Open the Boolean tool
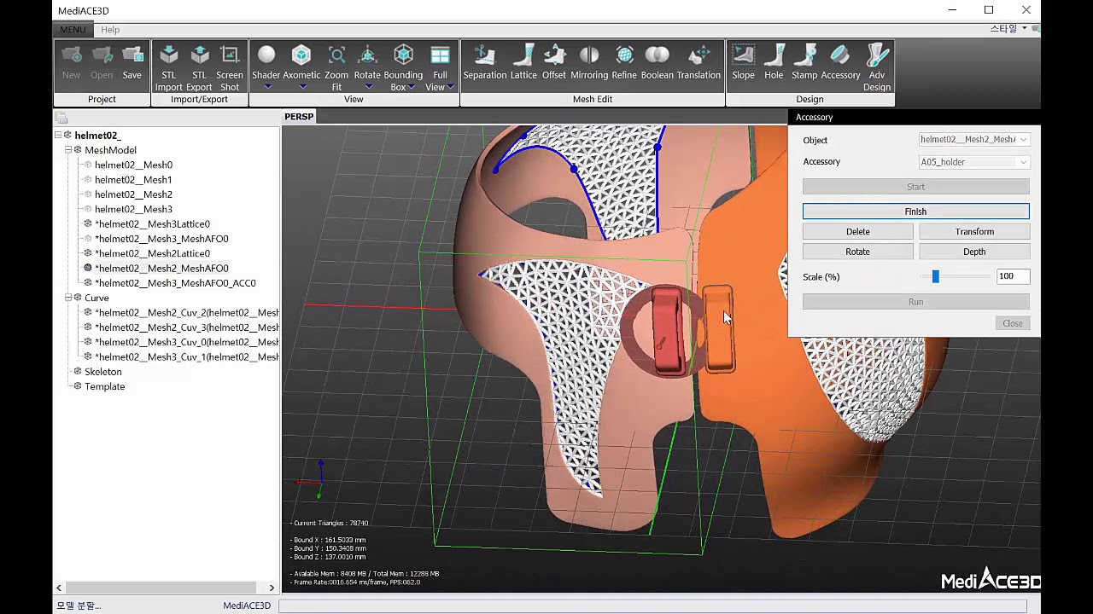Viewport: 1093px width, 614px height. coord(658,64)
